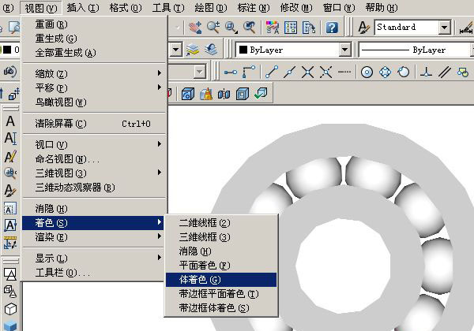
Task: Choose Apparent Intersection object snap
Action: pyautogui.click(x=325, y=72)
